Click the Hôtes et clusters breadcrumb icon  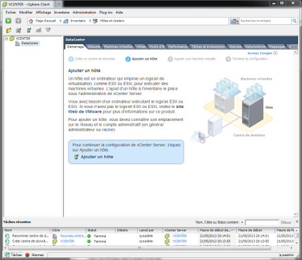click(95, 21)
